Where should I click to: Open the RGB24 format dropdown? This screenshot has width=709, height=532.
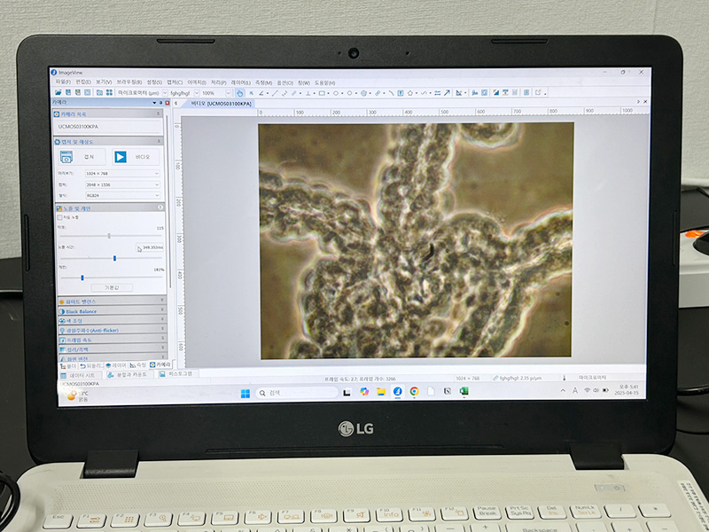pyautogui.click(x=122, y=193)
